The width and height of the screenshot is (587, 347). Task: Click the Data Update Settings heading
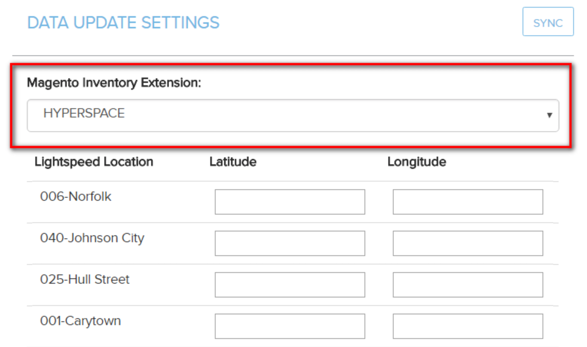pos(123,23)
